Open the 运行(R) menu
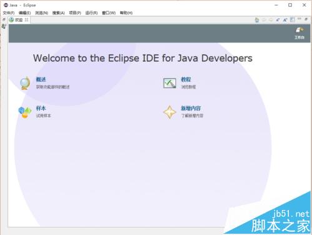This screenshot has height=235, width=312. pyautogui.click(x=92, y=13)
